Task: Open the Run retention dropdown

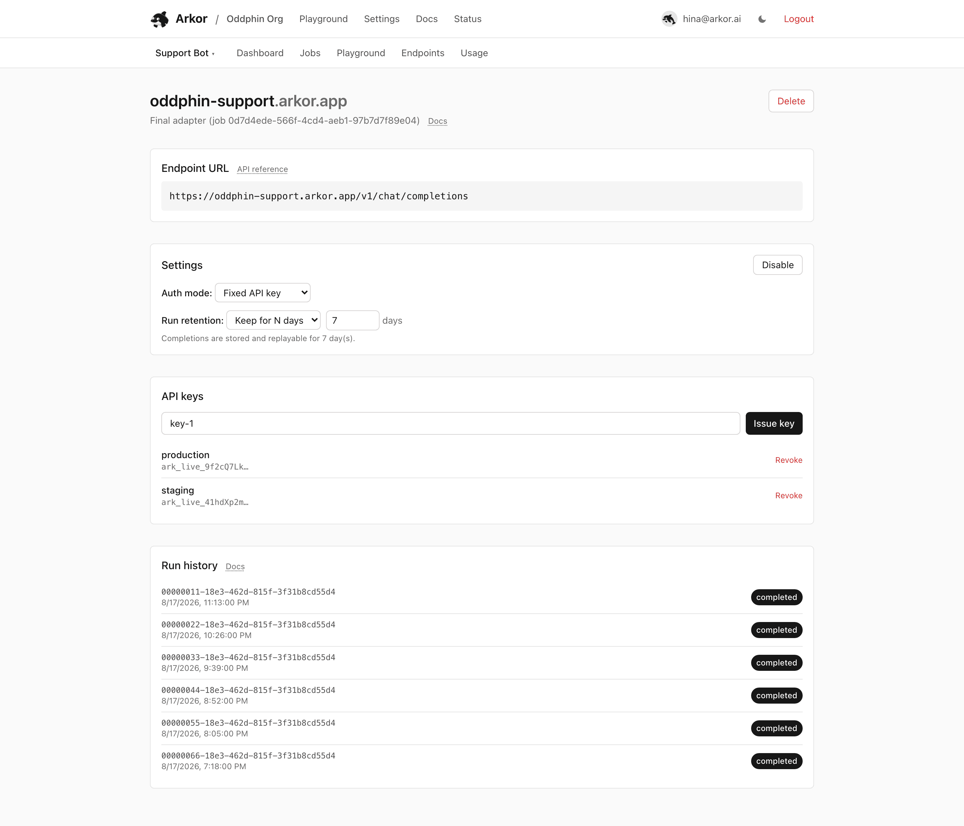Action: coord(273,320)
